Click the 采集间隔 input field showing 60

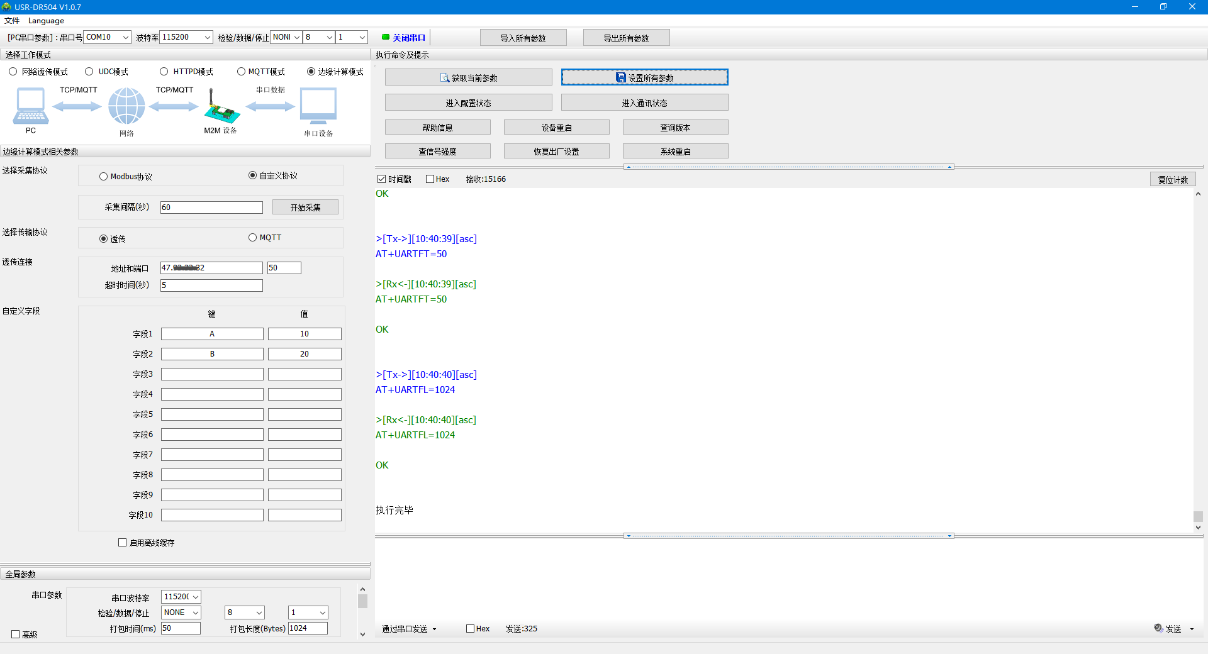coord(211,208)
